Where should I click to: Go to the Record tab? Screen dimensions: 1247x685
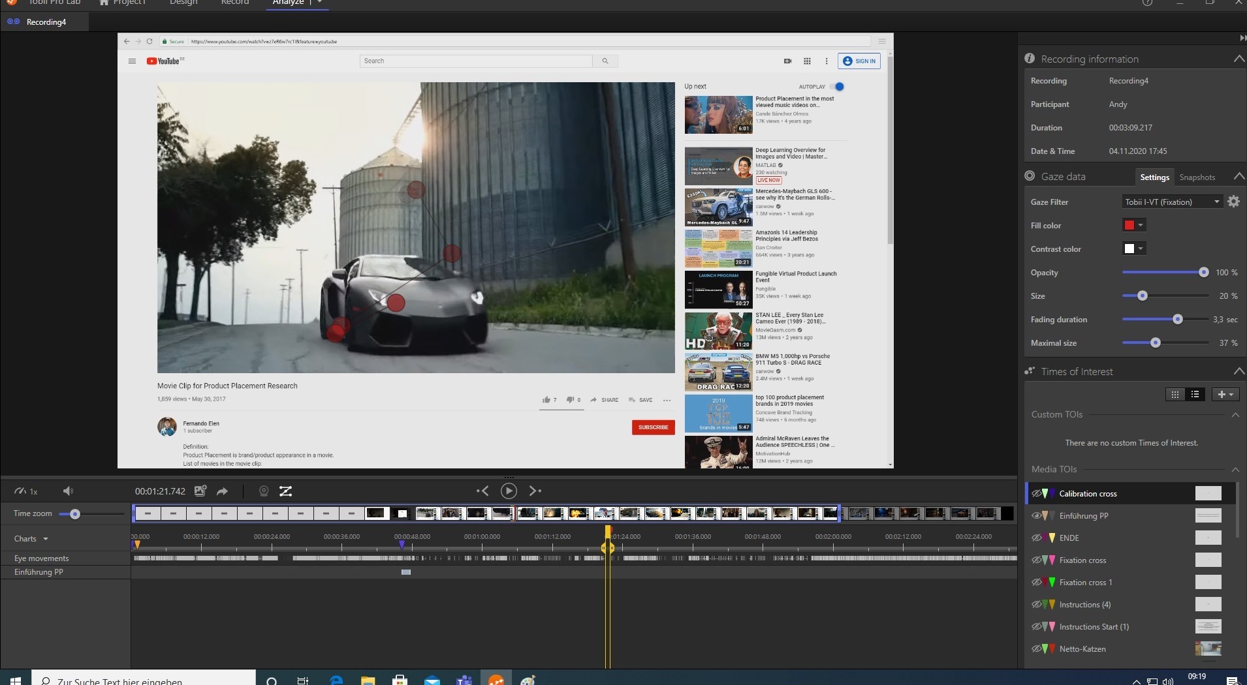click(x=235, y=3)
